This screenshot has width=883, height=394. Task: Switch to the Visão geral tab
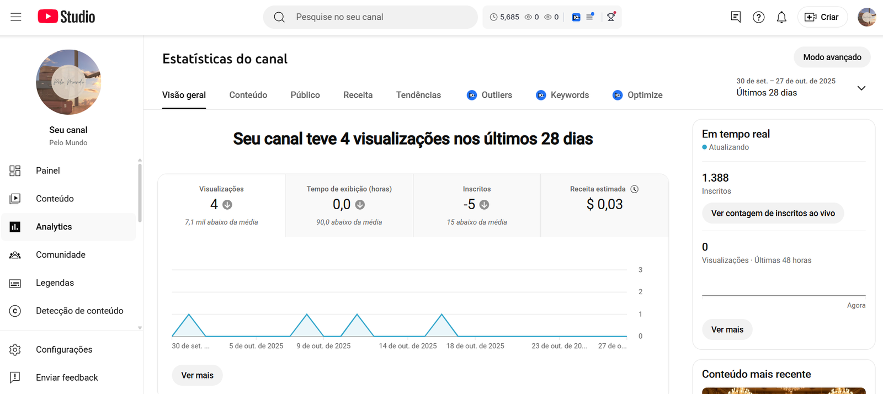pos(184,95)
